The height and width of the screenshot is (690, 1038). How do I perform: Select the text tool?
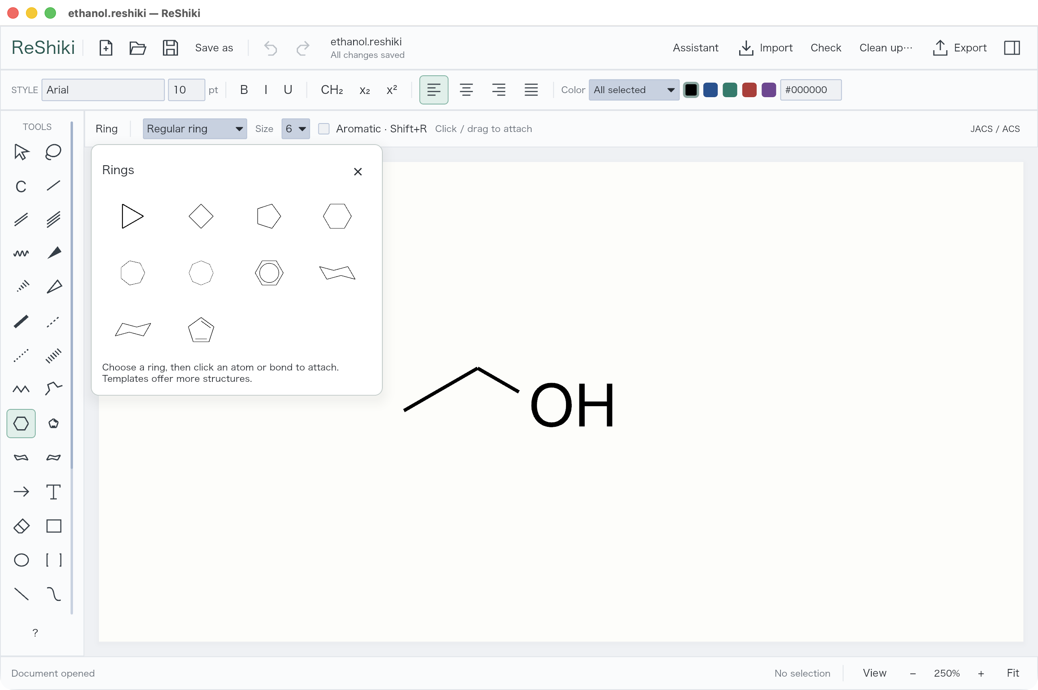coord(54,492)
